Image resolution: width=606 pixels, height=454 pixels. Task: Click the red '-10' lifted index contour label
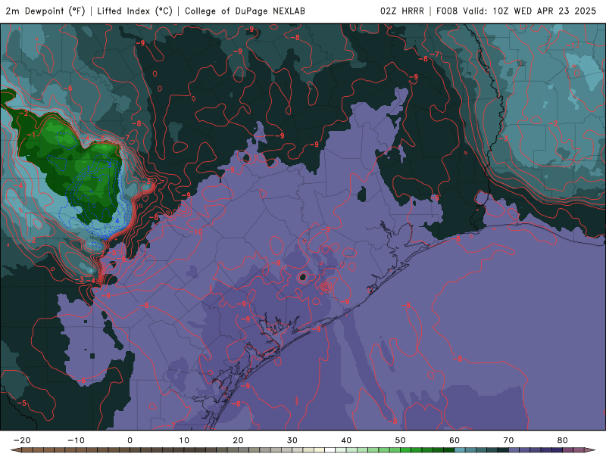coord(197,232)
